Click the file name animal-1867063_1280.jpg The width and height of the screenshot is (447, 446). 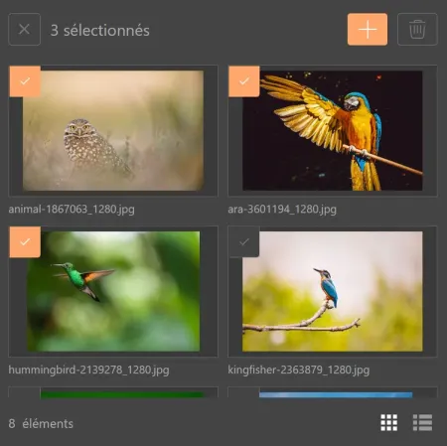[72, 210]
